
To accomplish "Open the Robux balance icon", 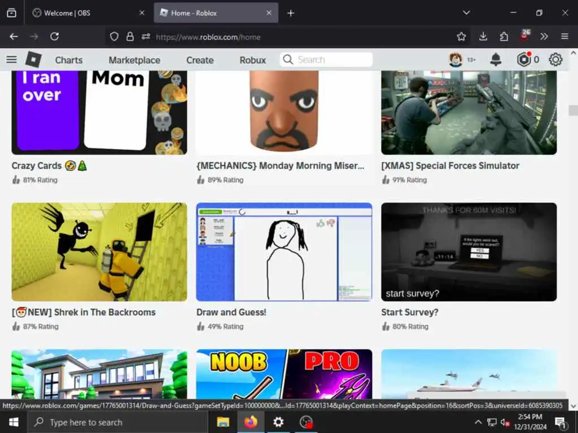I will pyautogui.click(x=524, y=59).
